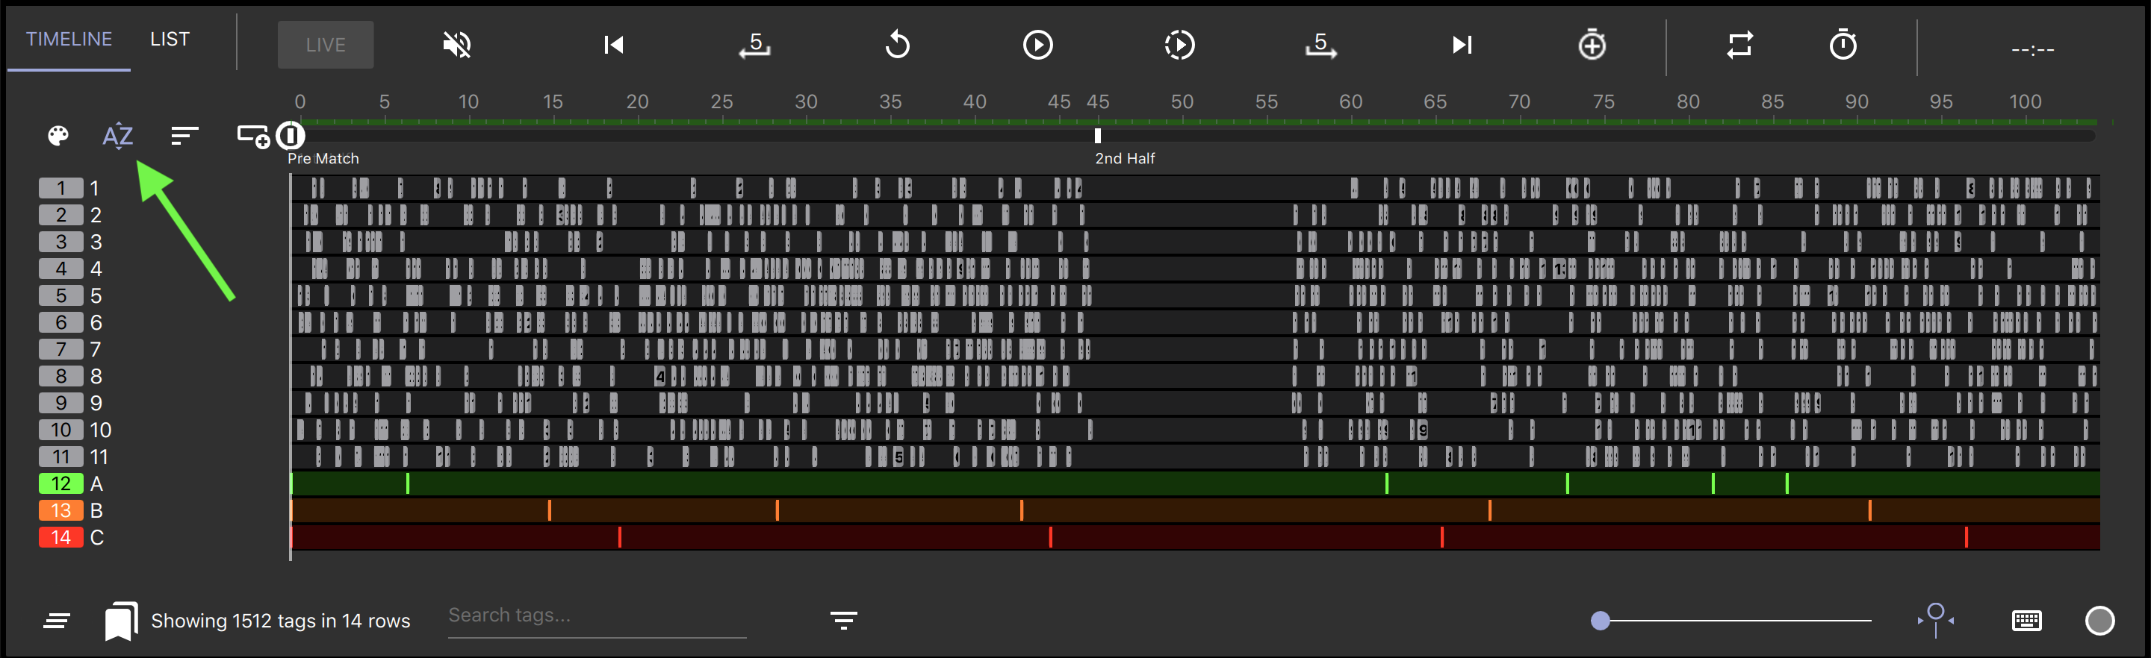Play the video
The width and height of the screenshot is (2151, 658).
(x=1038, y=44)
